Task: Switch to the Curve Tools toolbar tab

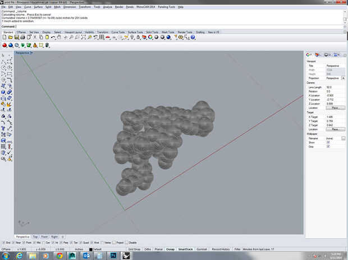Action: point(118,32)
